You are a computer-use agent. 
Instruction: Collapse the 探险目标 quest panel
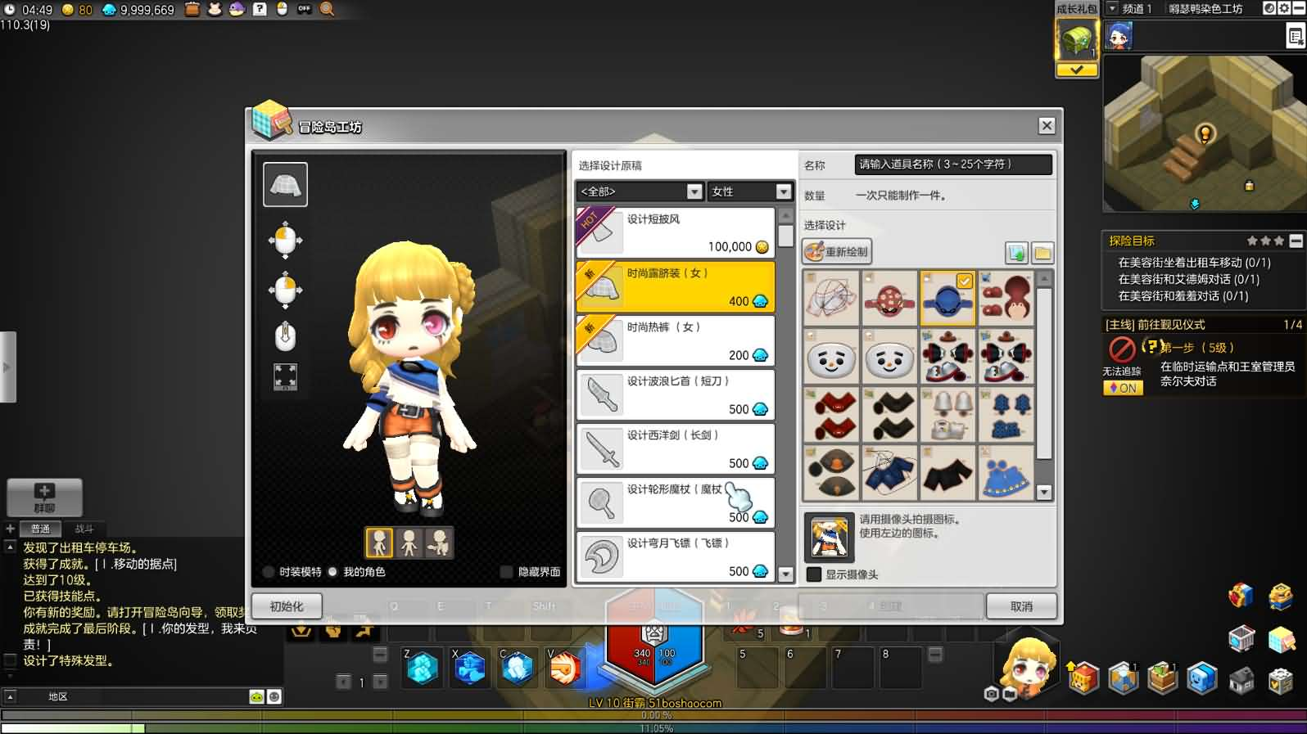tap(1296, 241)
